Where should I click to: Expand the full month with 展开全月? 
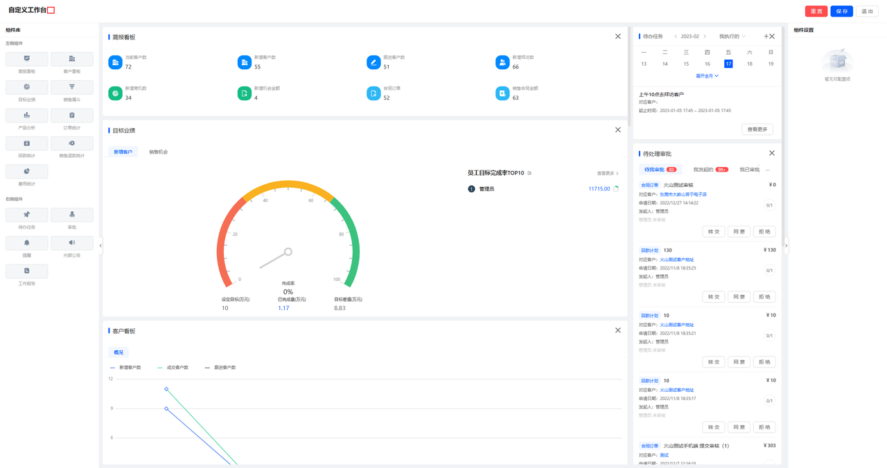707,76
